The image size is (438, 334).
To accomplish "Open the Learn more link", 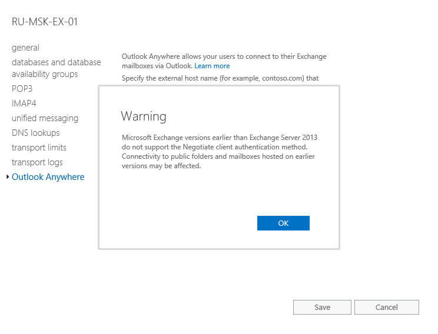I will pyautogui.click(x=212, y=66).
